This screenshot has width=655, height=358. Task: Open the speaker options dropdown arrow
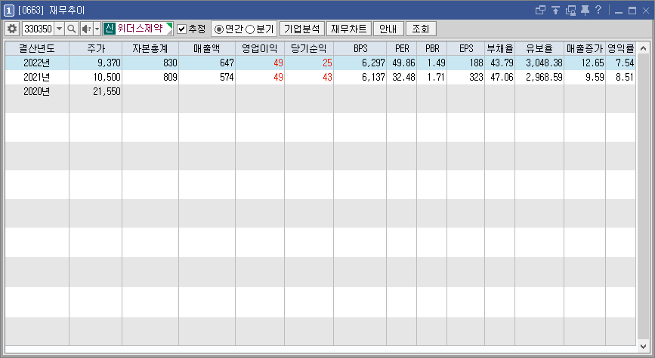97,29
